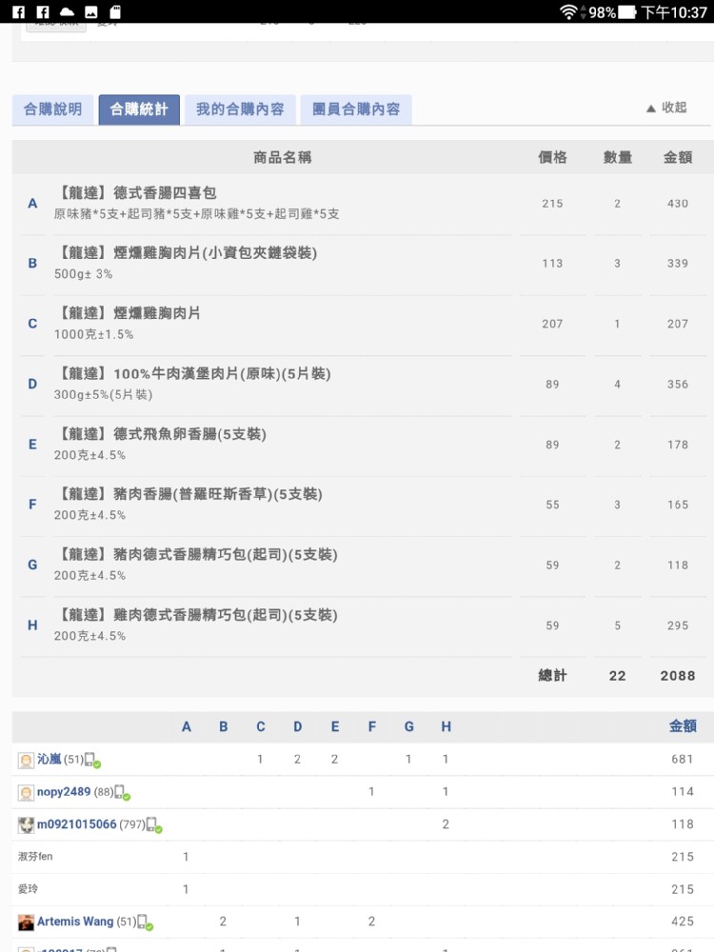Click column header B in member table
Image resolution: width=714 pixels, height=952 pixels.
point(224,726)
